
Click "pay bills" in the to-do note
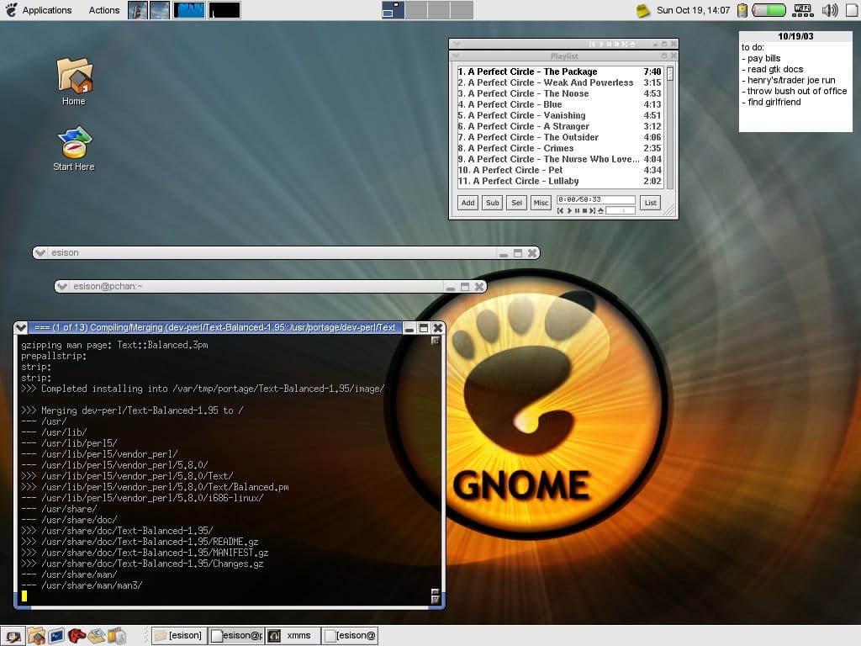[763, 58]
